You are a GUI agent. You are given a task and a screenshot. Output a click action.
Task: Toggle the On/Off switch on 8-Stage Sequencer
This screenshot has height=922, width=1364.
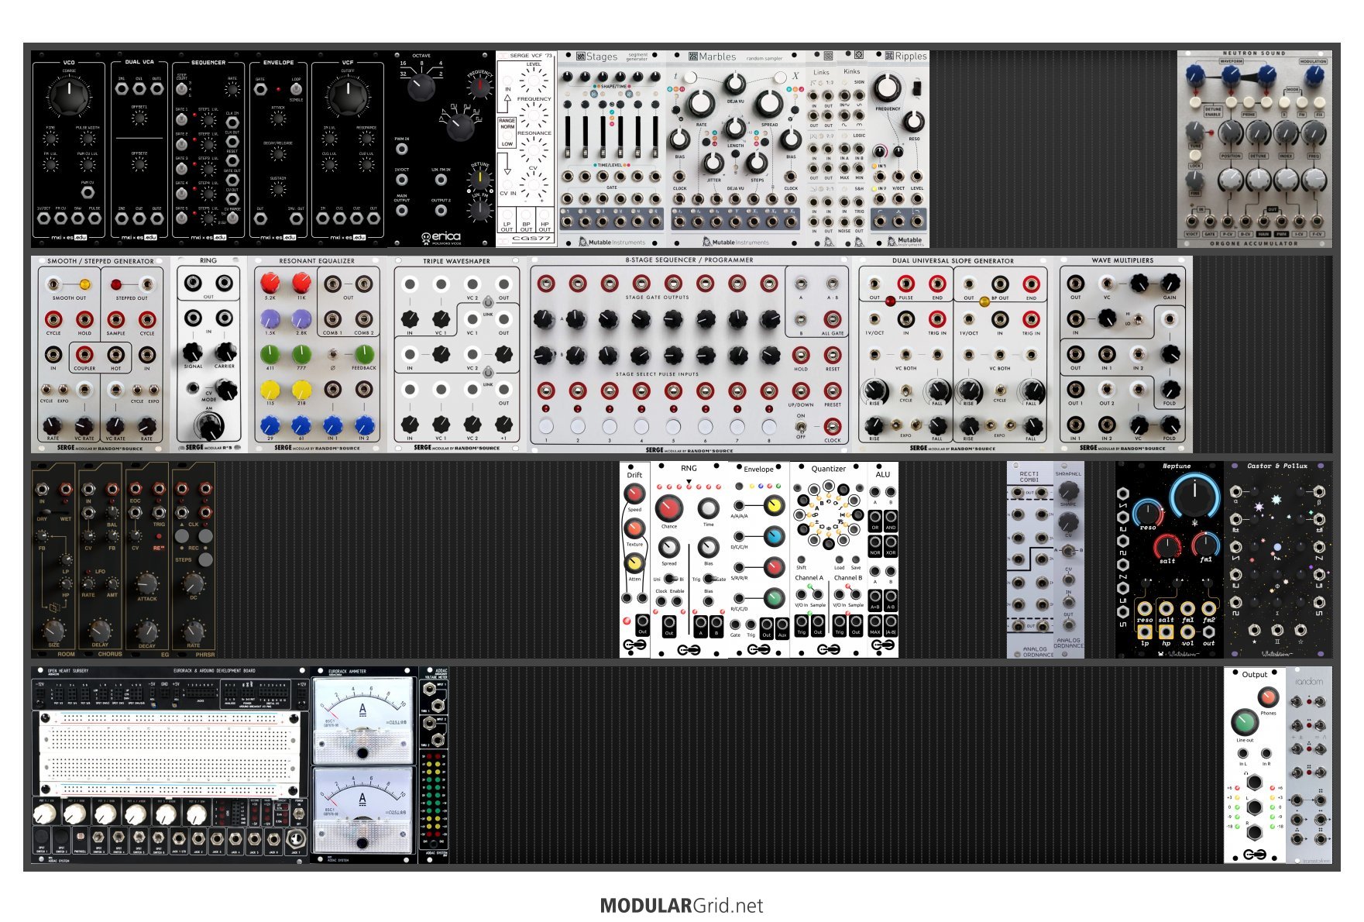pos(801,425)
